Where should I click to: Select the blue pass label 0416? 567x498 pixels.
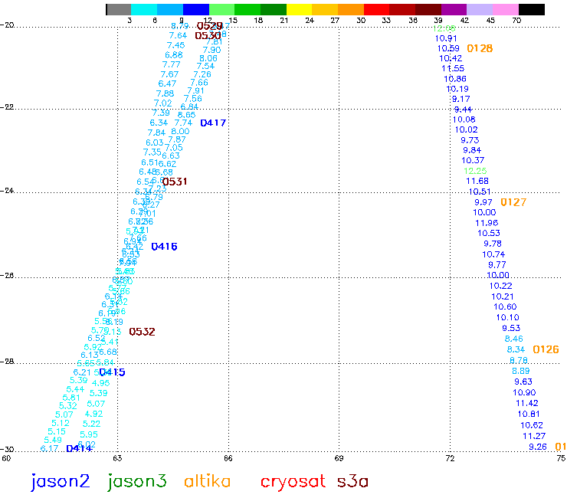click(164, 247)
